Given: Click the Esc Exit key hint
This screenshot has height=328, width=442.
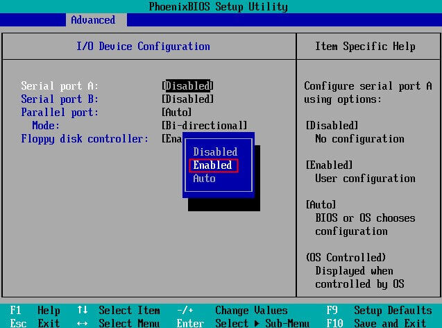Looking at the screenshot, I should click(x=35, y=323).
